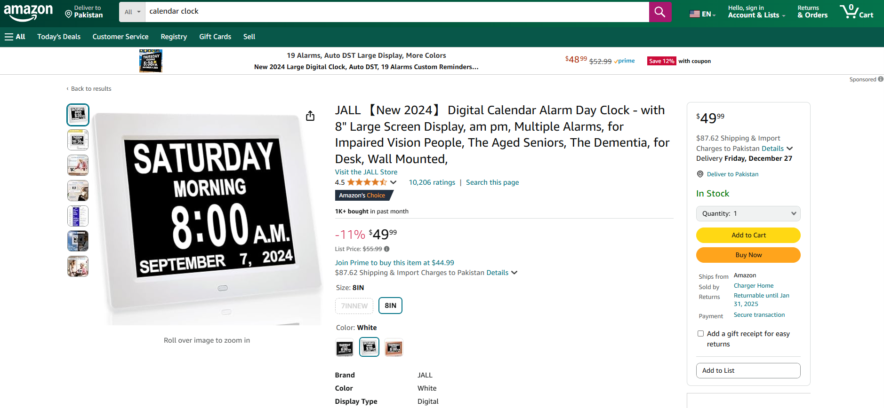The width and height of the screenshot is (884, 408).
Task: Open the cart icon
Action: [x=856, y=11]
